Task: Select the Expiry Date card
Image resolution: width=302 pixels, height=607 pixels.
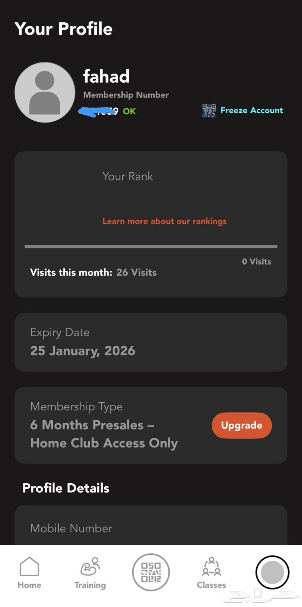Action: click(x=151, y=342)
